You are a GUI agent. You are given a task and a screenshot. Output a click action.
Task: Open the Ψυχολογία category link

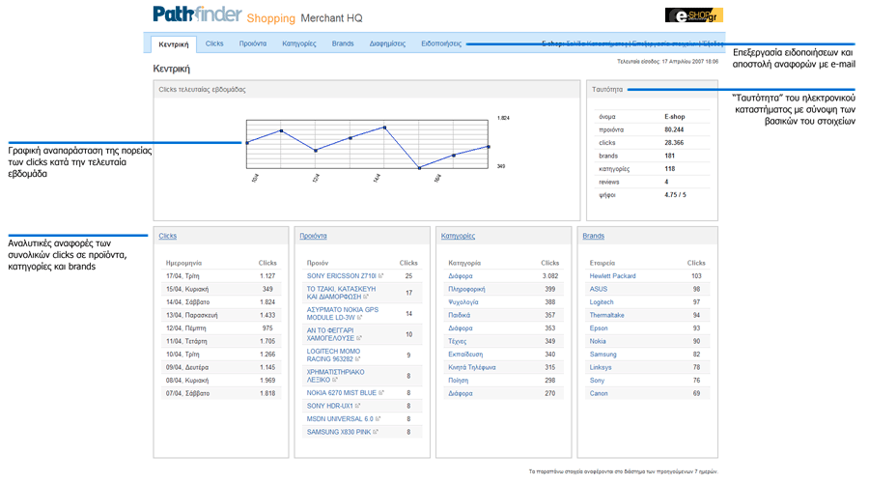tap(463, 302)
